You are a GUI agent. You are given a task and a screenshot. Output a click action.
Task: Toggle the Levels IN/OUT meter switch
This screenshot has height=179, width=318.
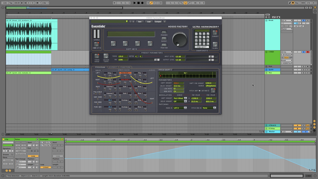tap(97, 44)
